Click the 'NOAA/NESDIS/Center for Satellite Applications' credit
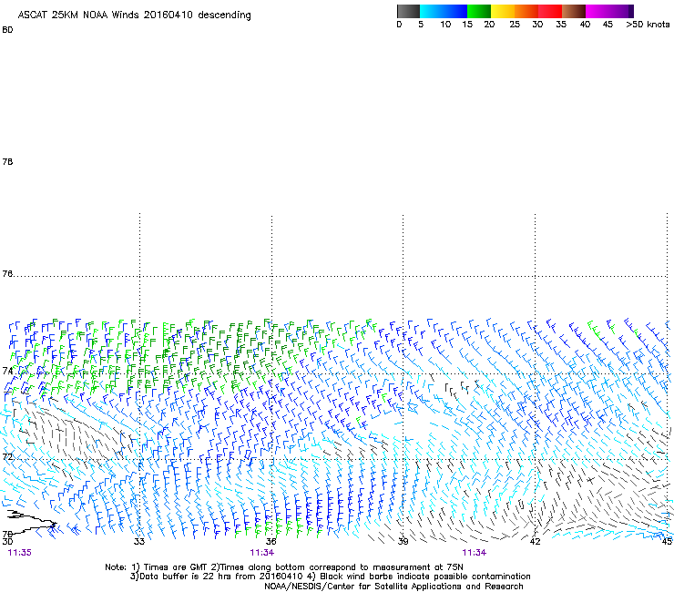Viewport: 674px width, 592px height. click(393, 587)
